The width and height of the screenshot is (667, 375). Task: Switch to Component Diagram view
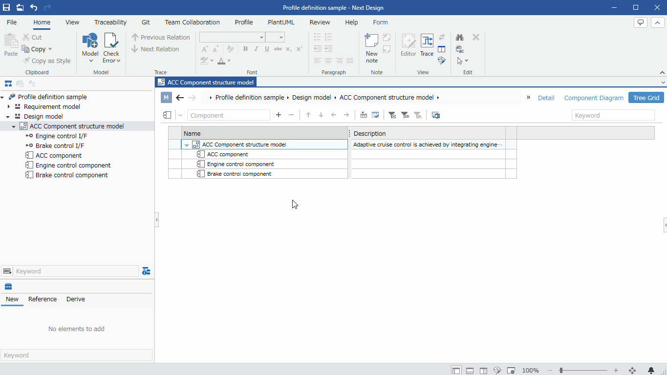594,98
